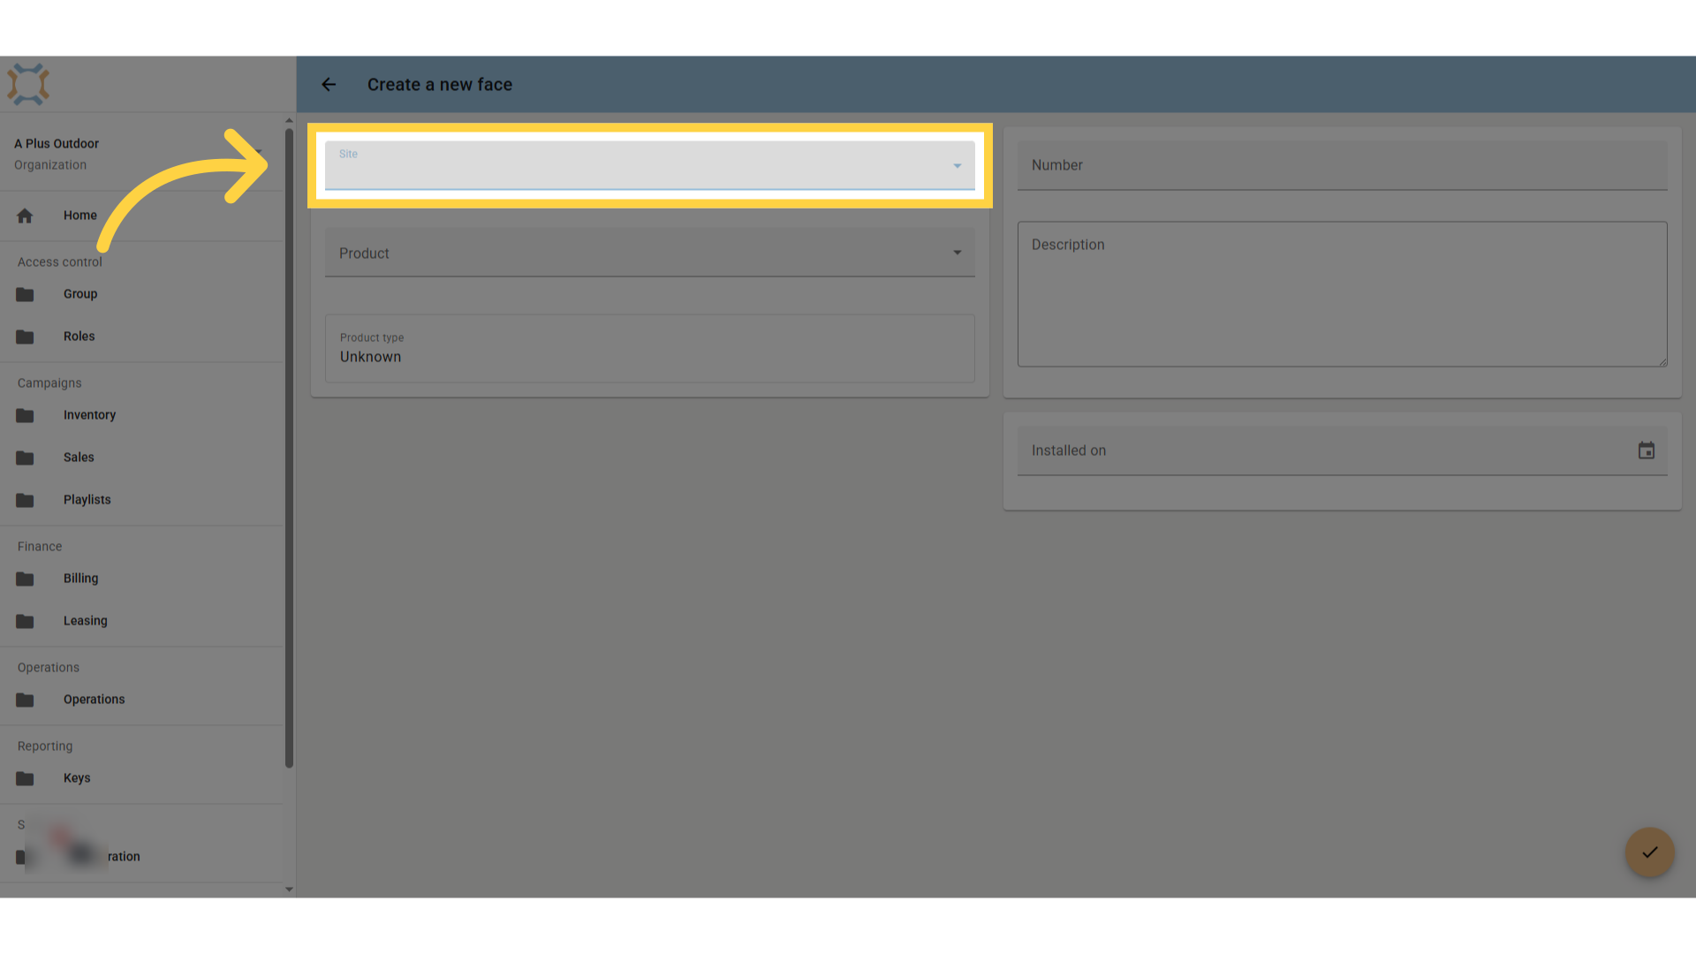Click the Campaigns section label

click(x=49, y=383)
